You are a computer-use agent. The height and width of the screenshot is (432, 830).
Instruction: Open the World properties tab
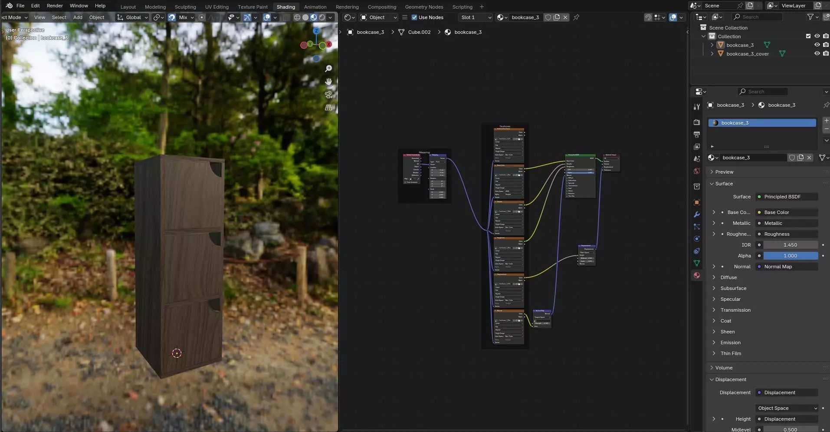point(697,171)
